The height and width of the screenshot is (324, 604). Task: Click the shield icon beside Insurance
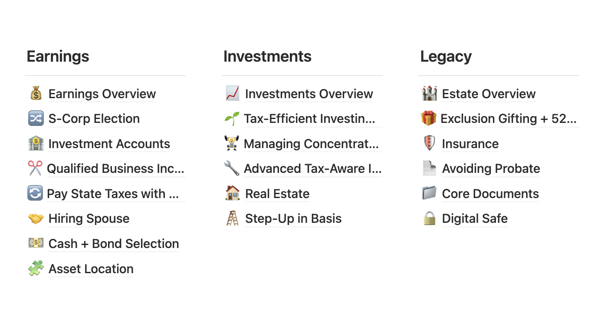point(429,143)
